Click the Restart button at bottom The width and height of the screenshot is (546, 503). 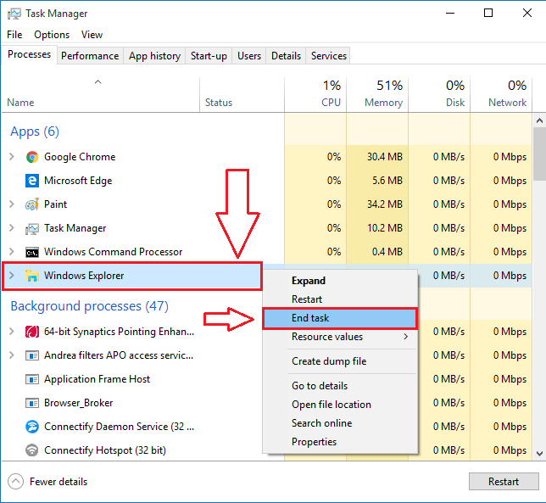coord(504,482)
